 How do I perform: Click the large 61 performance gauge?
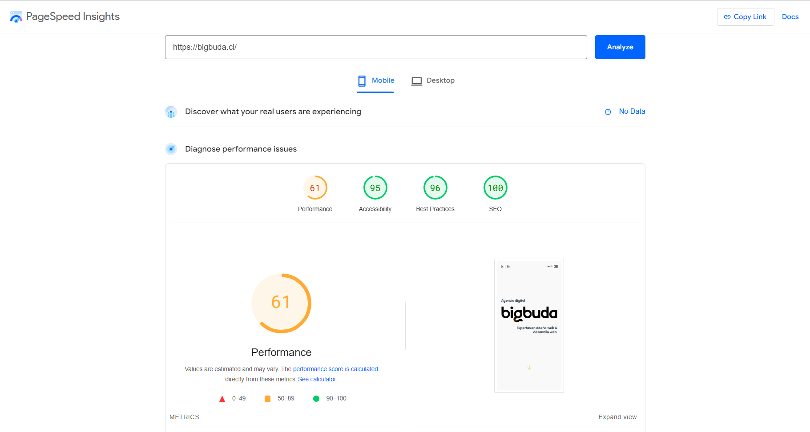[x=282, y=303]
